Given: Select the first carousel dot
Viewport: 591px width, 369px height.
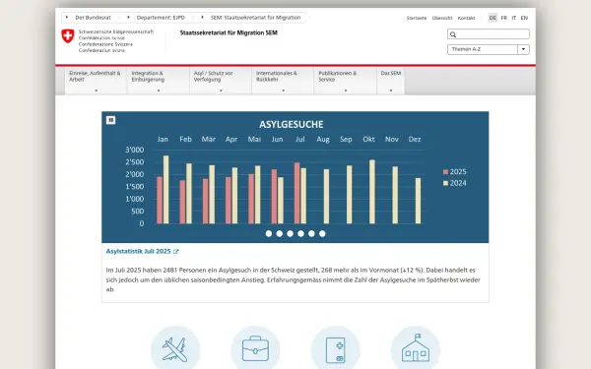Looking at the screenshot, I should 269,234.
